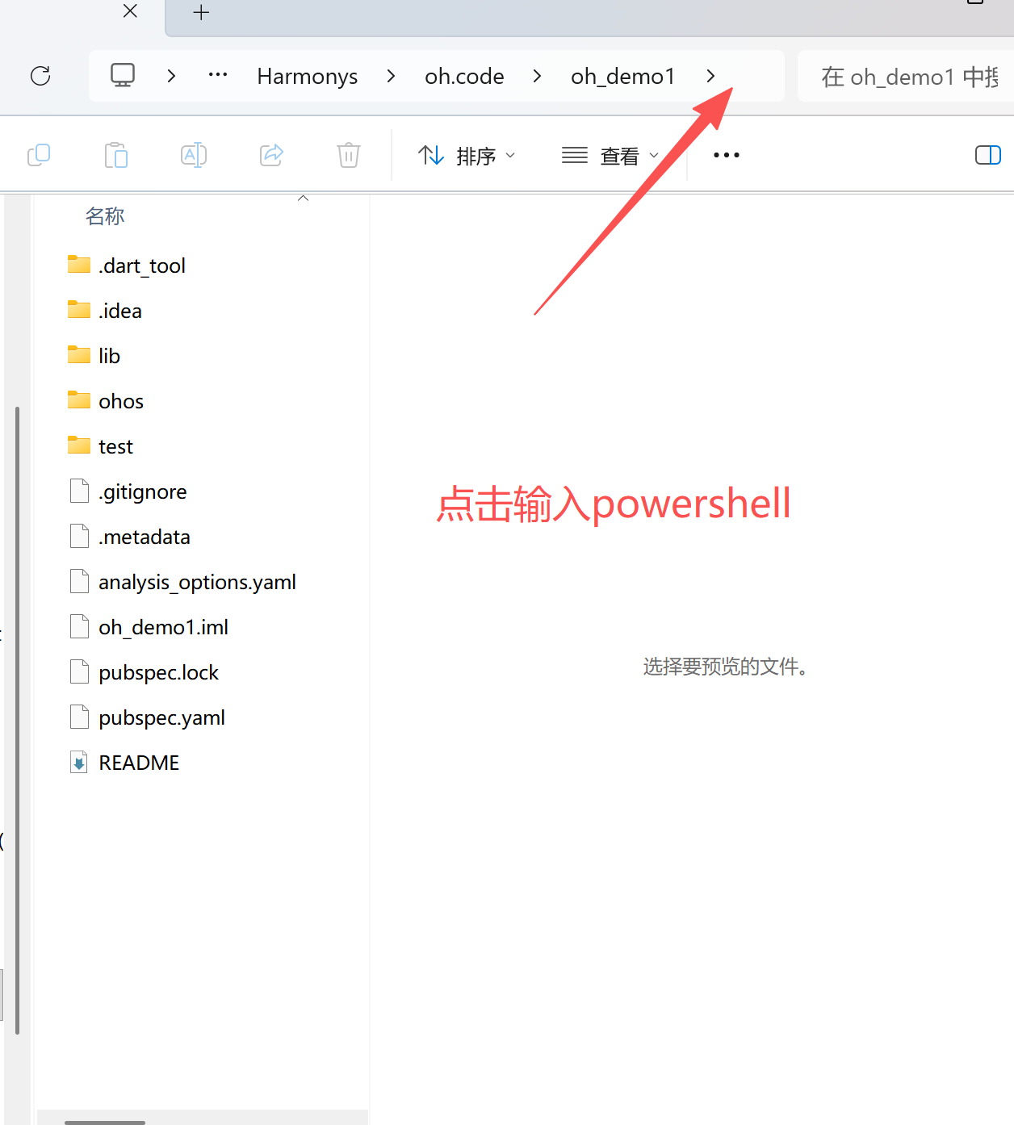Open the See more ellipsis menu in toolbar
Viewport: 1014px width, 1125px height.
727,155
